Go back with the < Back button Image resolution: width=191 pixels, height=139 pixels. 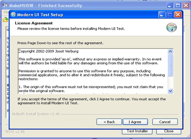tap(109, 122)
